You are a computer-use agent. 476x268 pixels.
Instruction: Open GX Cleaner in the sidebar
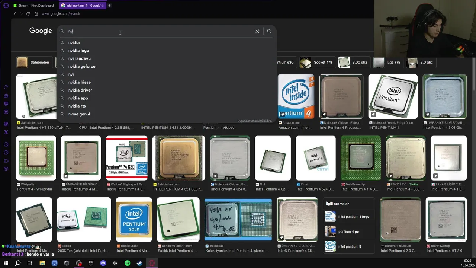pyautogui.click(x=6, y=95)
